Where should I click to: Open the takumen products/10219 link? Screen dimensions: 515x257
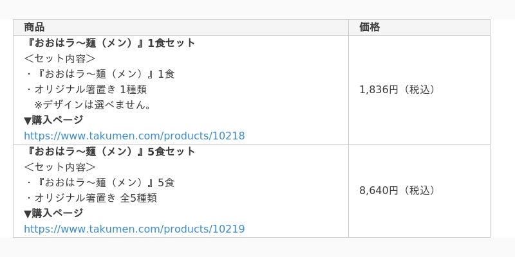[x=135, y=229]
